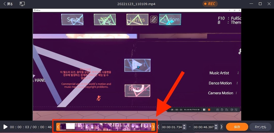The height and width of the screenshot is (133, 274).
Task: Click the end time field 00:00:46.397
Action: click(x=203, y=127)
